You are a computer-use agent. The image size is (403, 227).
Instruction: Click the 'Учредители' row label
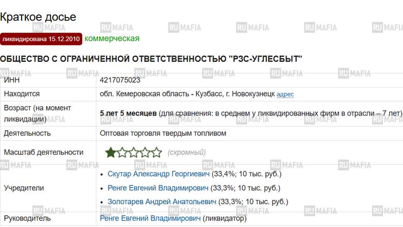click(x=24, y=188)
